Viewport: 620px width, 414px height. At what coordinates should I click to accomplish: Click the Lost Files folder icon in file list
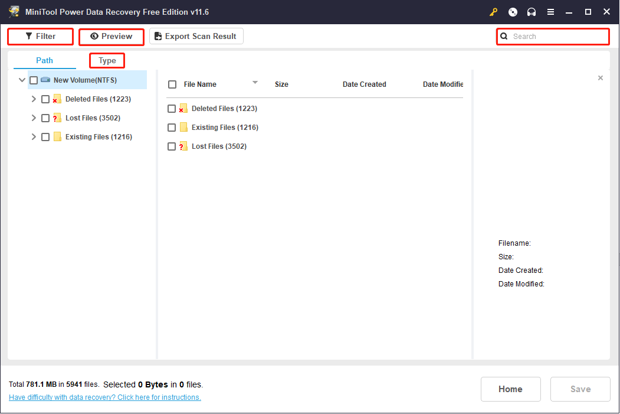click(x=183, y=146)
